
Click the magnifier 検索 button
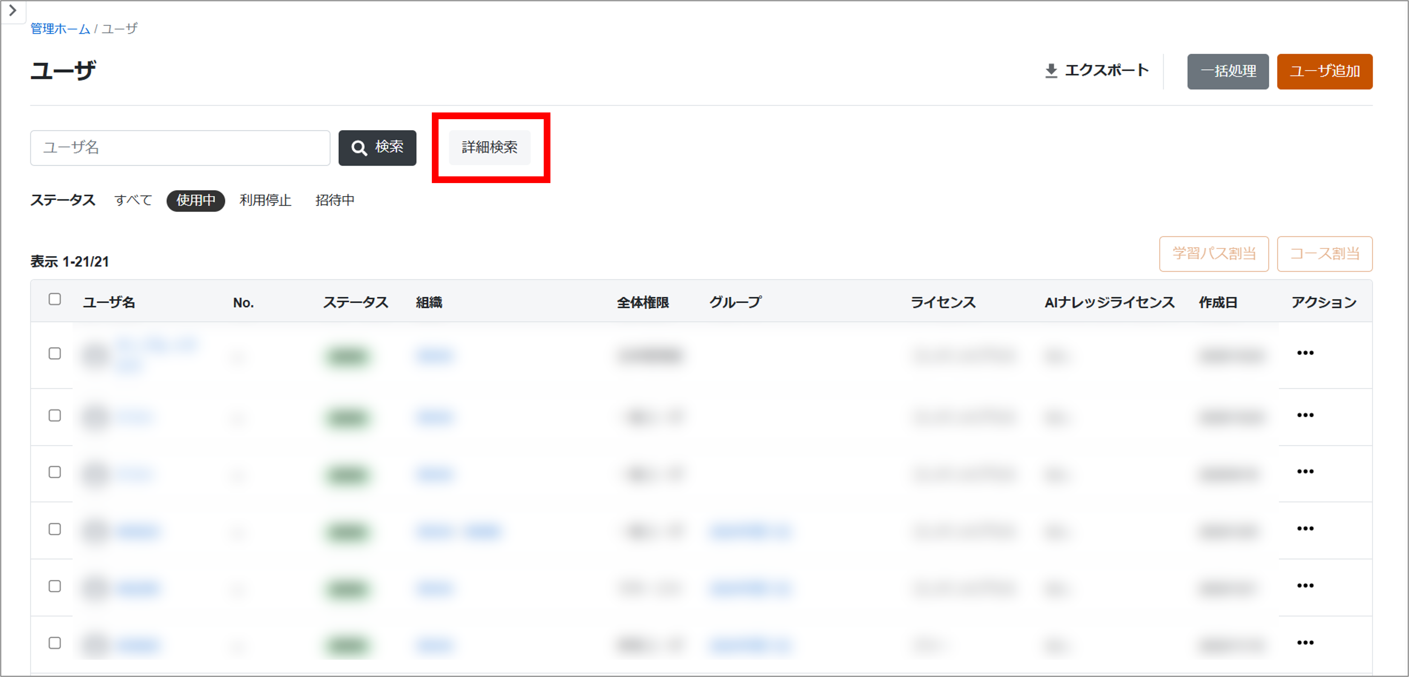[377, 148]
